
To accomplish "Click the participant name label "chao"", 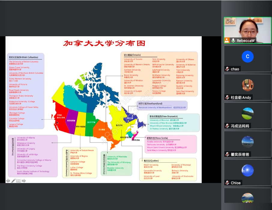I will pyautogui.click(x=235, y=69).
